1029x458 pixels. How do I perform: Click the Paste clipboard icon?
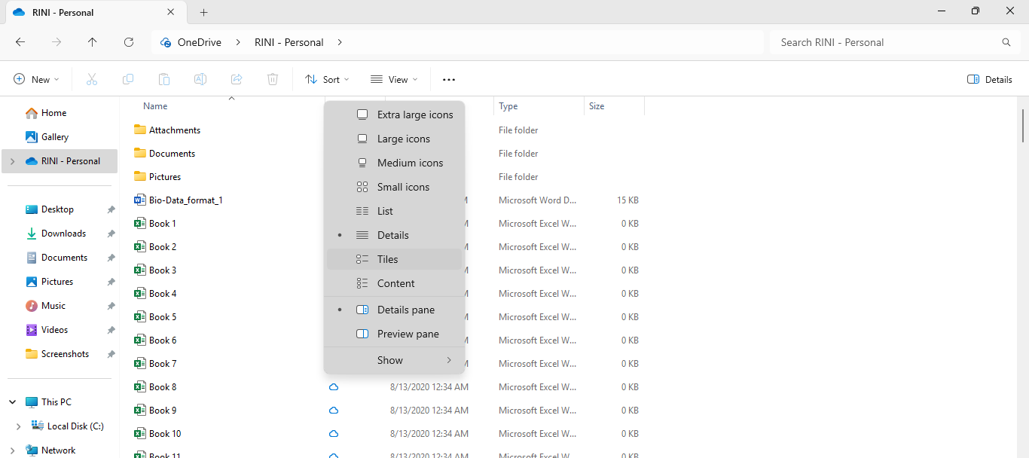click(x=164, y=79)
